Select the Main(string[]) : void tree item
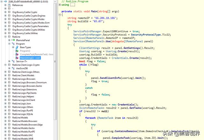 point(29,58)
